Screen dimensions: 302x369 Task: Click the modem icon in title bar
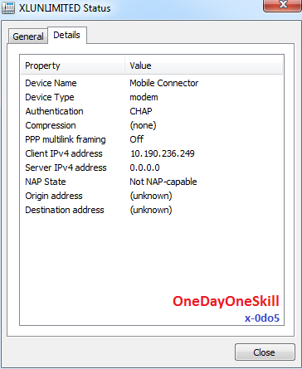(x=8, y=7)
